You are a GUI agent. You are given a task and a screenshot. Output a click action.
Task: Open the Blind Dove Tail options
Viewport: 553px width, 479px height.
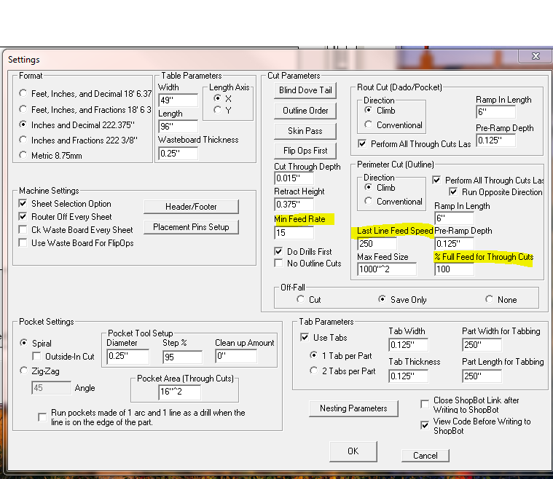point(305,90)
